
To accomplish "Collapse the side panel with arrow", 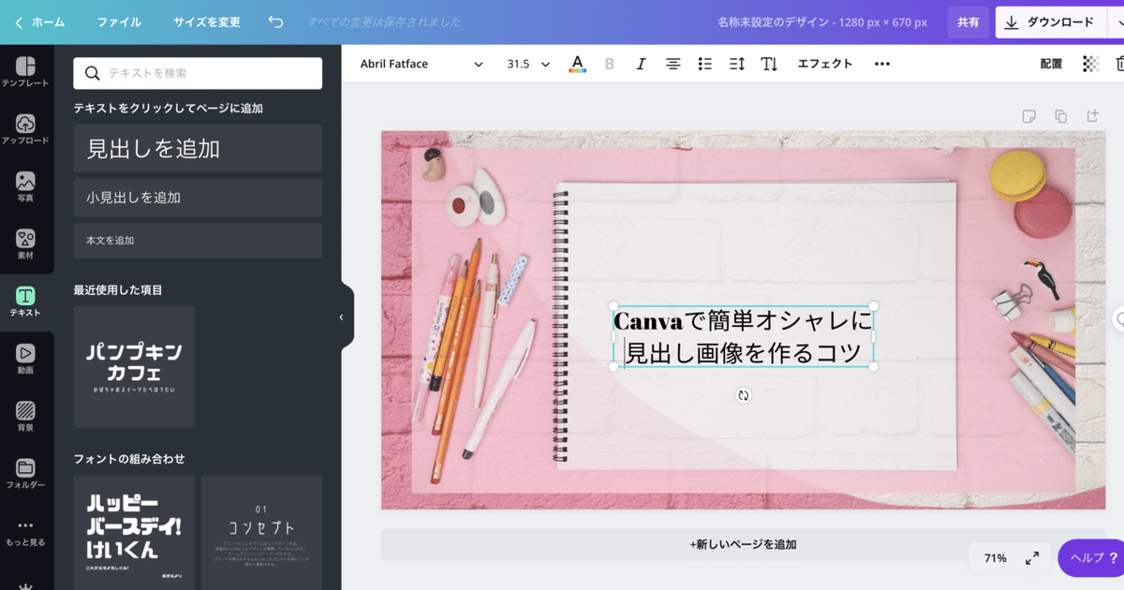I will point(341,317).
